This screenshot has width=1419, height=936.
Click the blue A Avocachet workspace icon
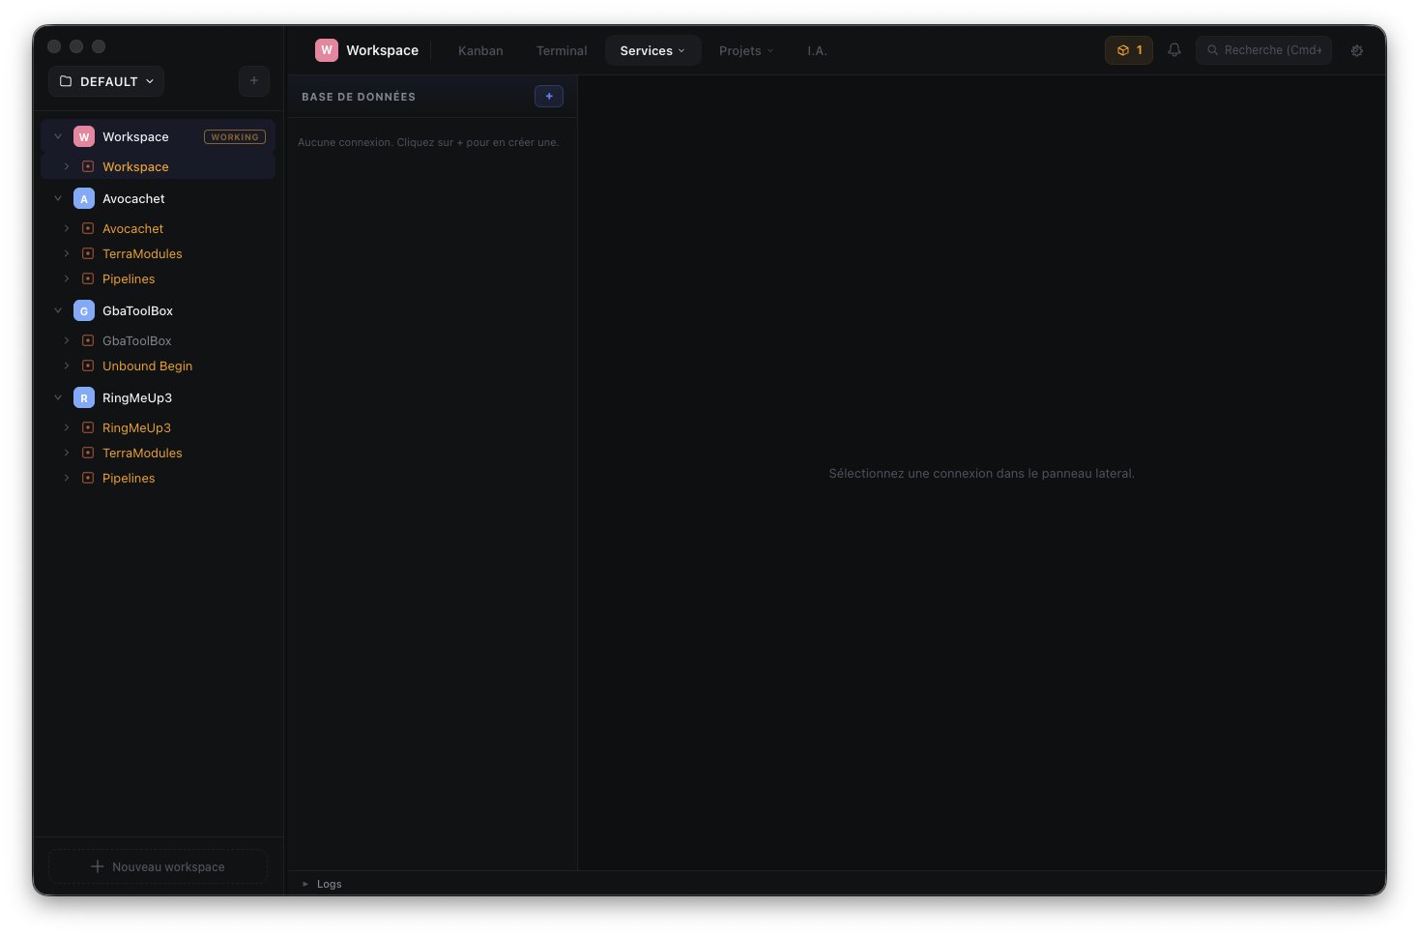coord(84,198)
